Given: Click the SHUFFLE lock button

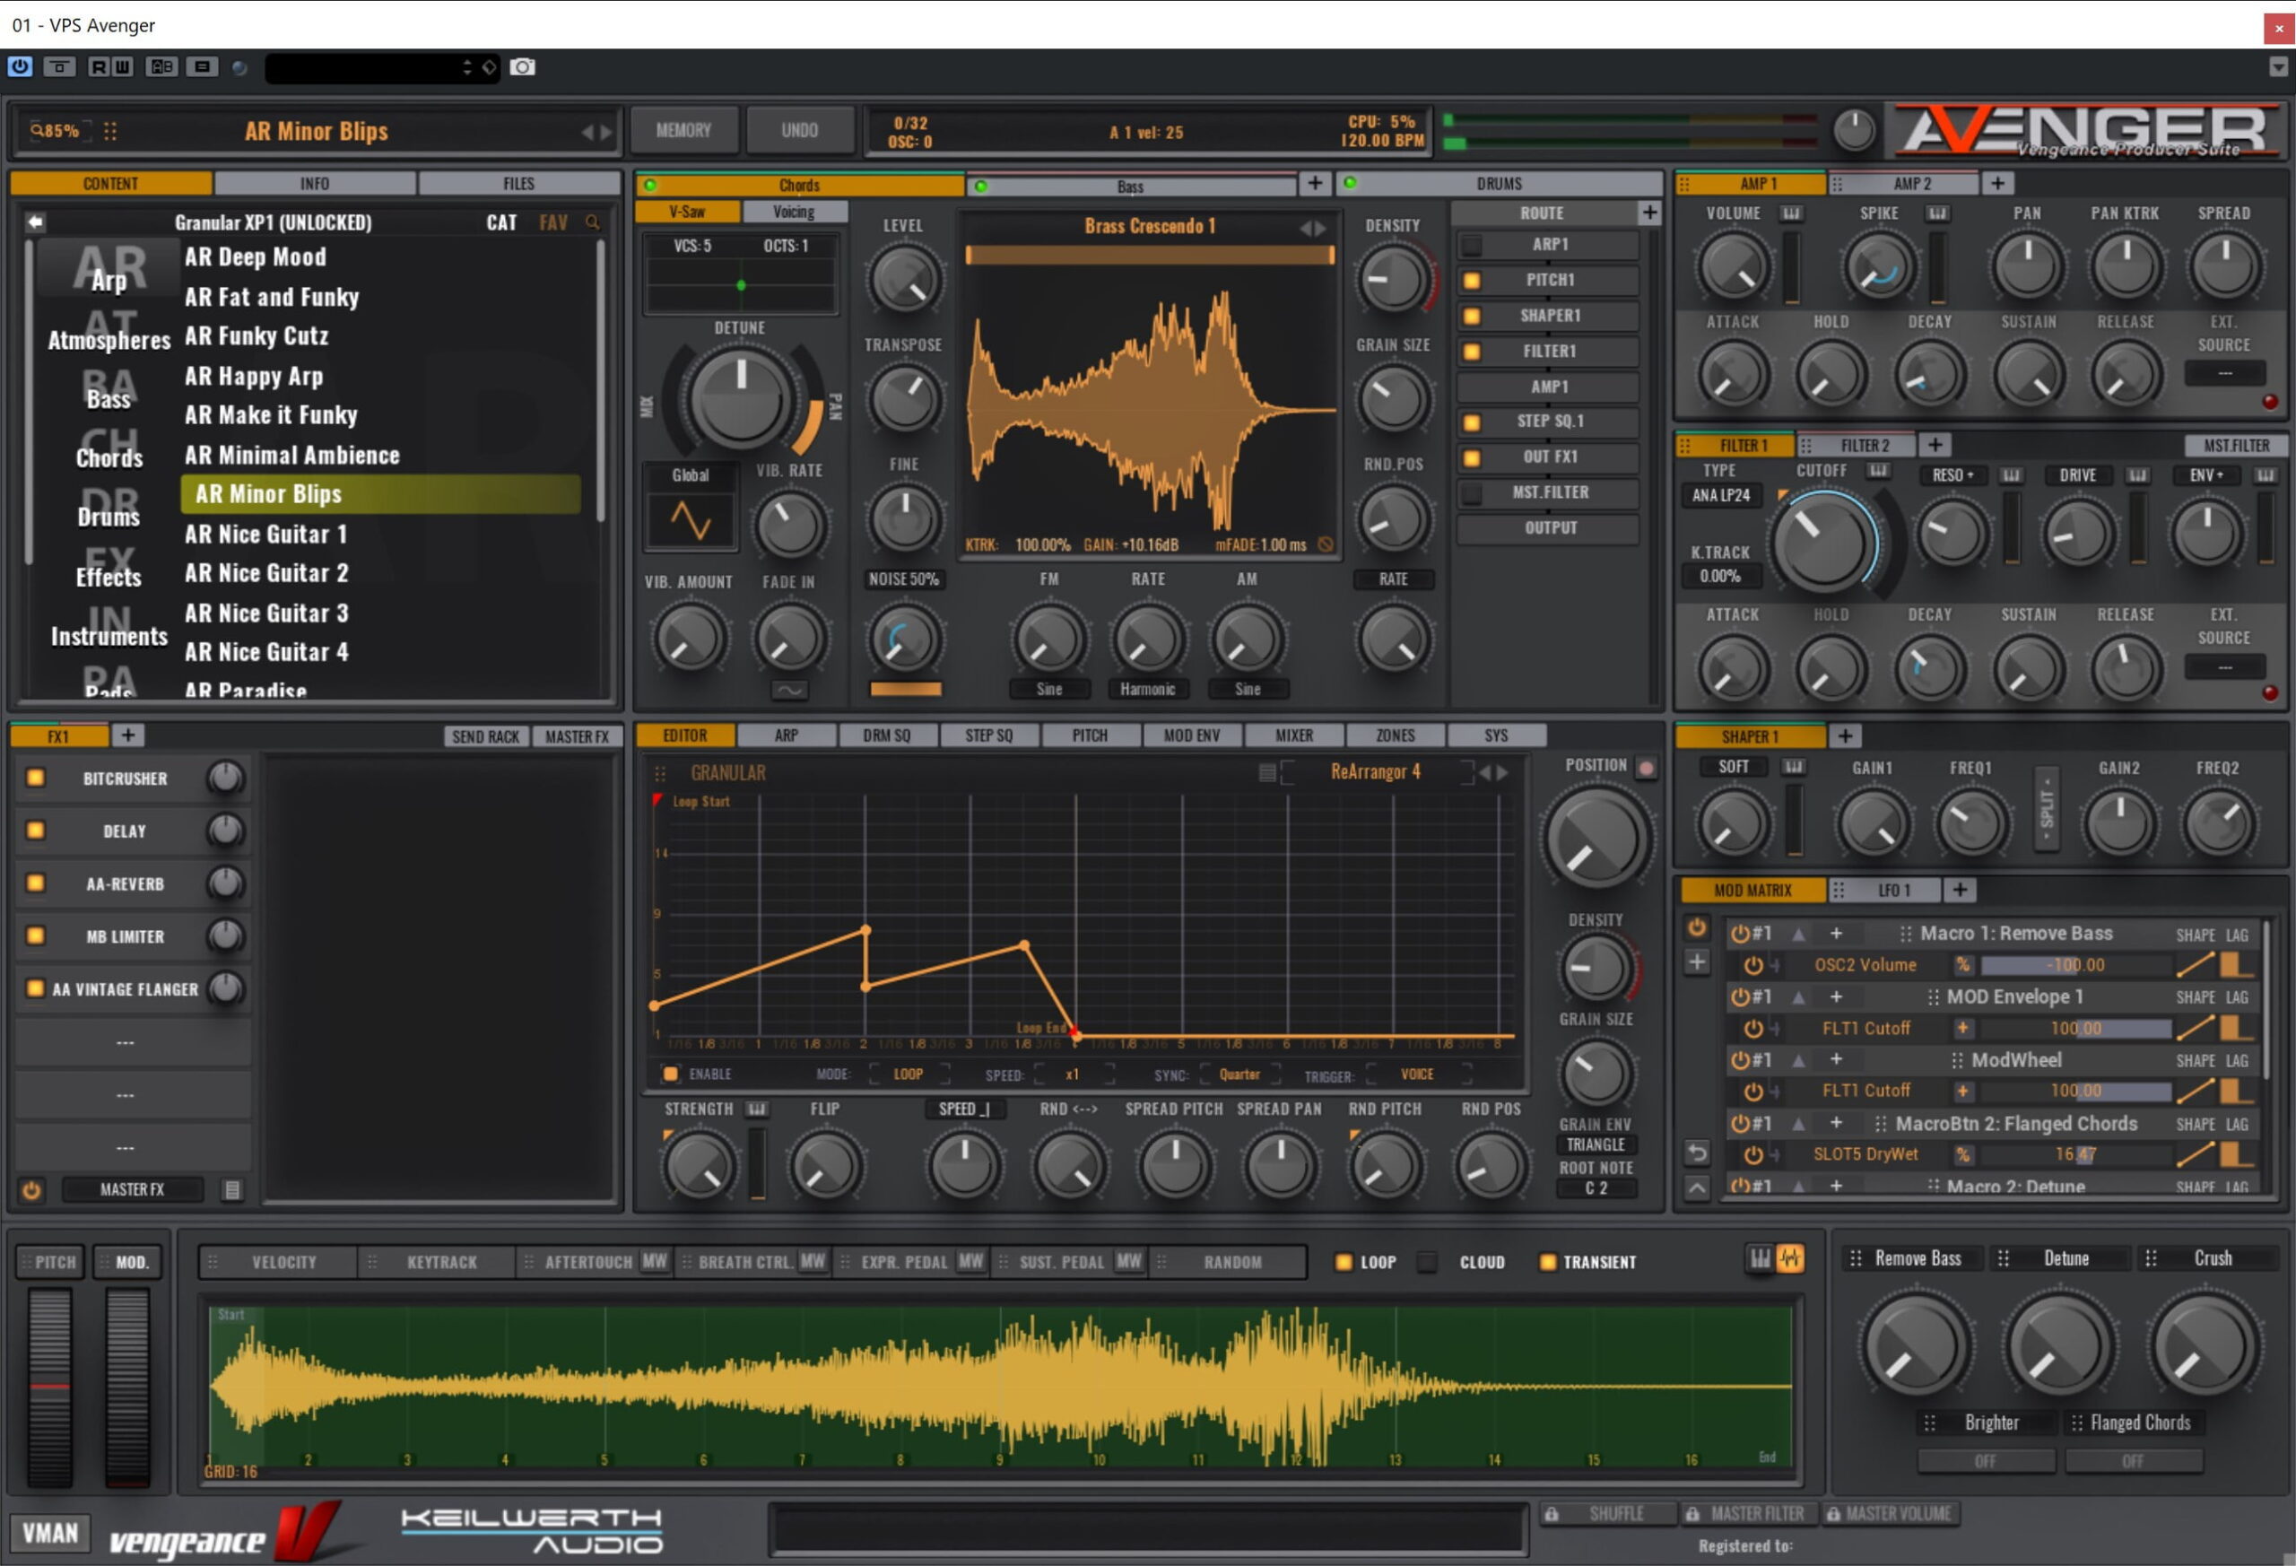Looking at the screenshot, I should click(x=1607, y=1514).
